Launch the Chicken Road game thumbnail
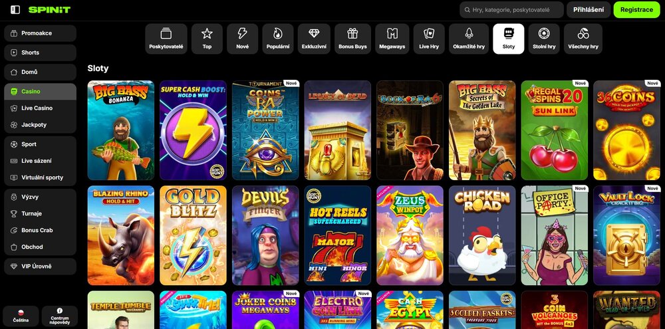The width and height of the screenshot is (665, 329). pos(481,235)
